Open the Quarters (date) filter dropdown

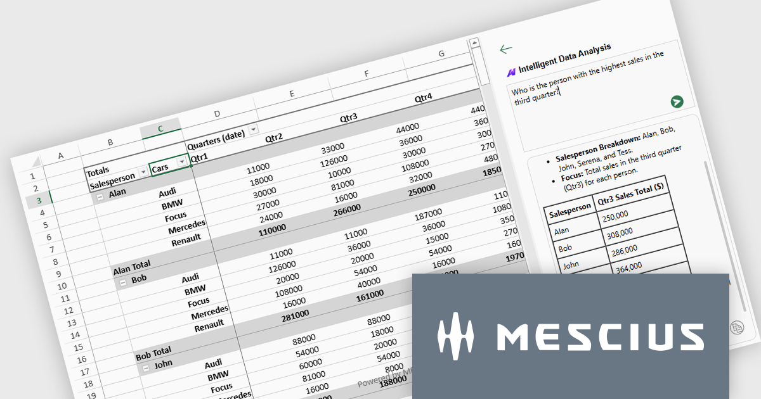click(254, 129)
